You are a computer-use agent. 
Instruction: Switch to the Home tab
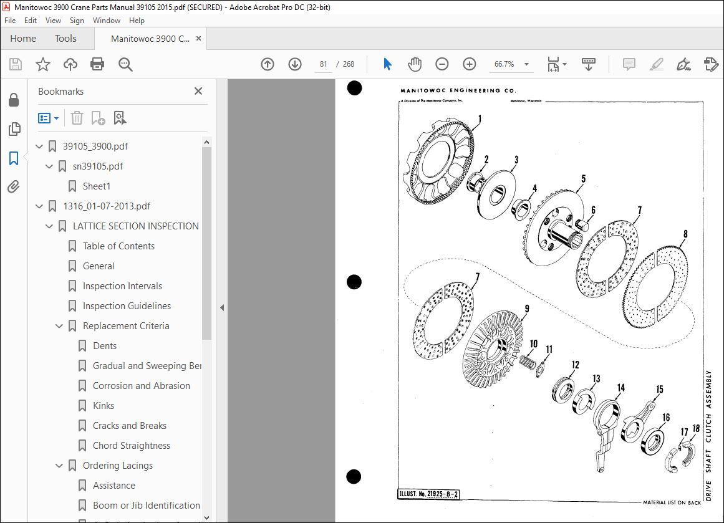(x=23, y=38)
